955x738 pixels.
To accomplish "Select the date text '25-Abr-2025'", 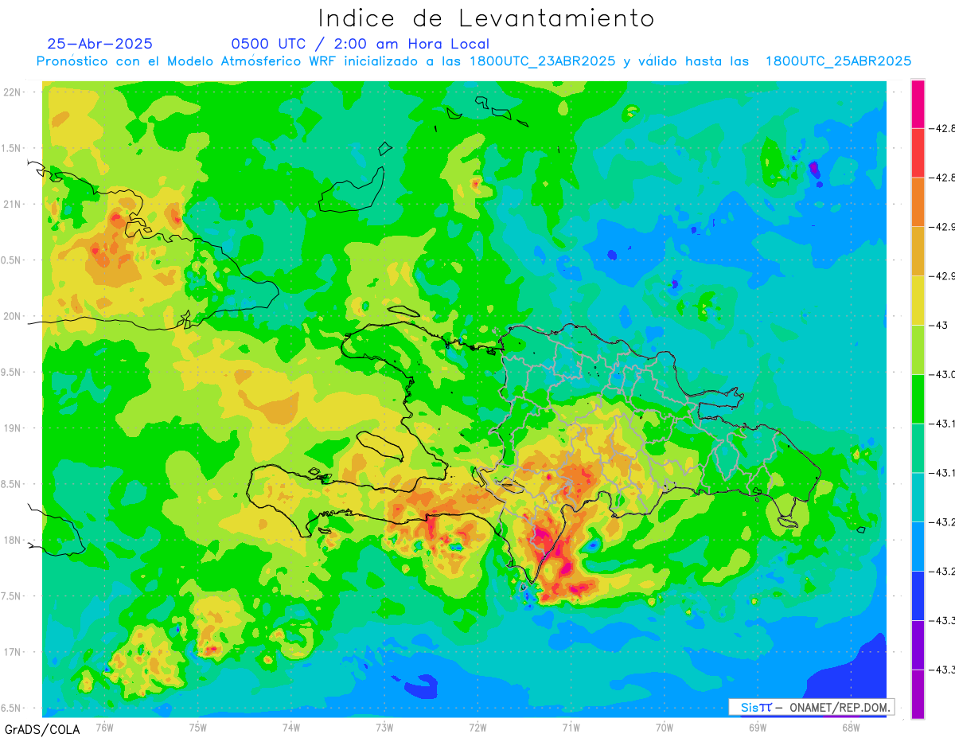I will pos(100,44).
